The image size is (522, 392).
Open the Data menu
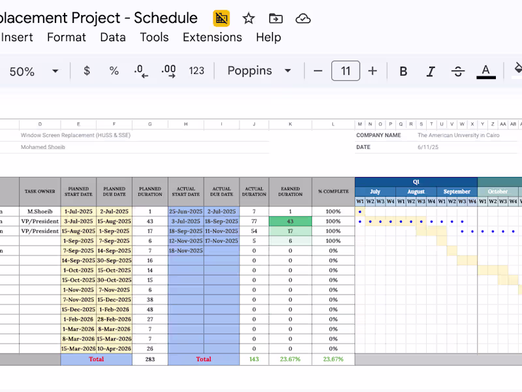tap(113, 37)
